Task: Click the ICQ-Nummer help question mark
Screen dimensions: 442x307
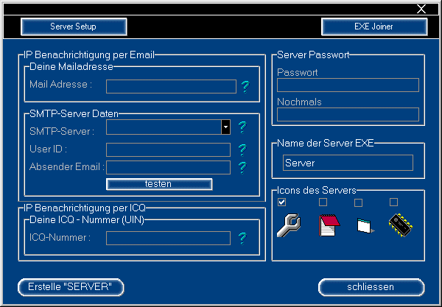Action: click(x=241, y=238)
